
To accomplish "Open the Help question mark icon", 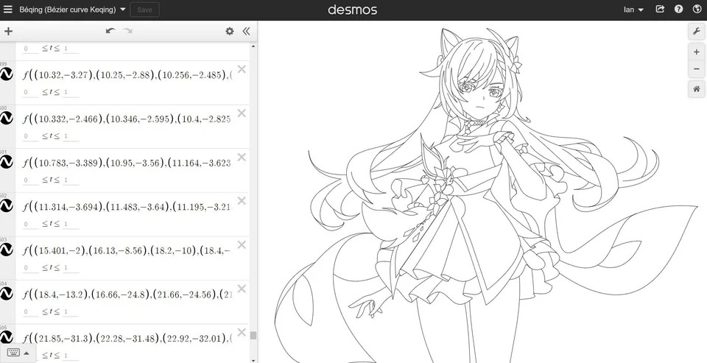I will click(678, 10).
